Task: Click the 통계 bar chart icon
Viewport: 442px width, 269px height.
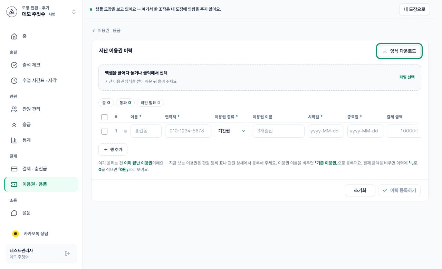Action: [14, 140]
